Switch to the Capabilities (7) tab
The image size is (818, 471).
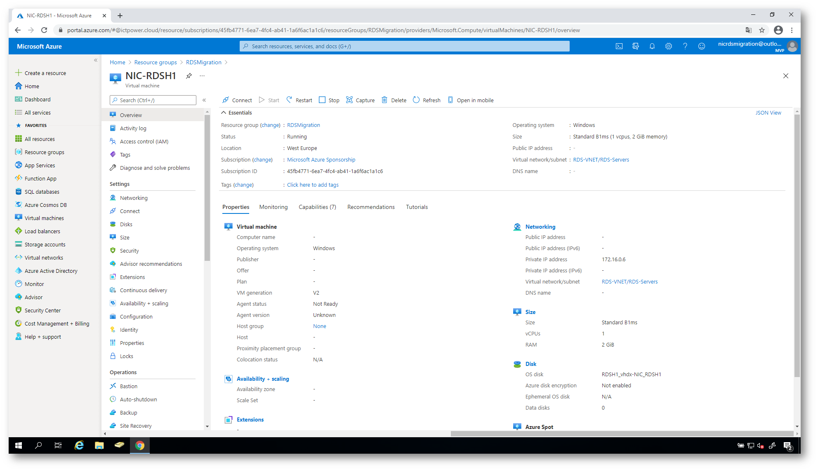(317, 207)
